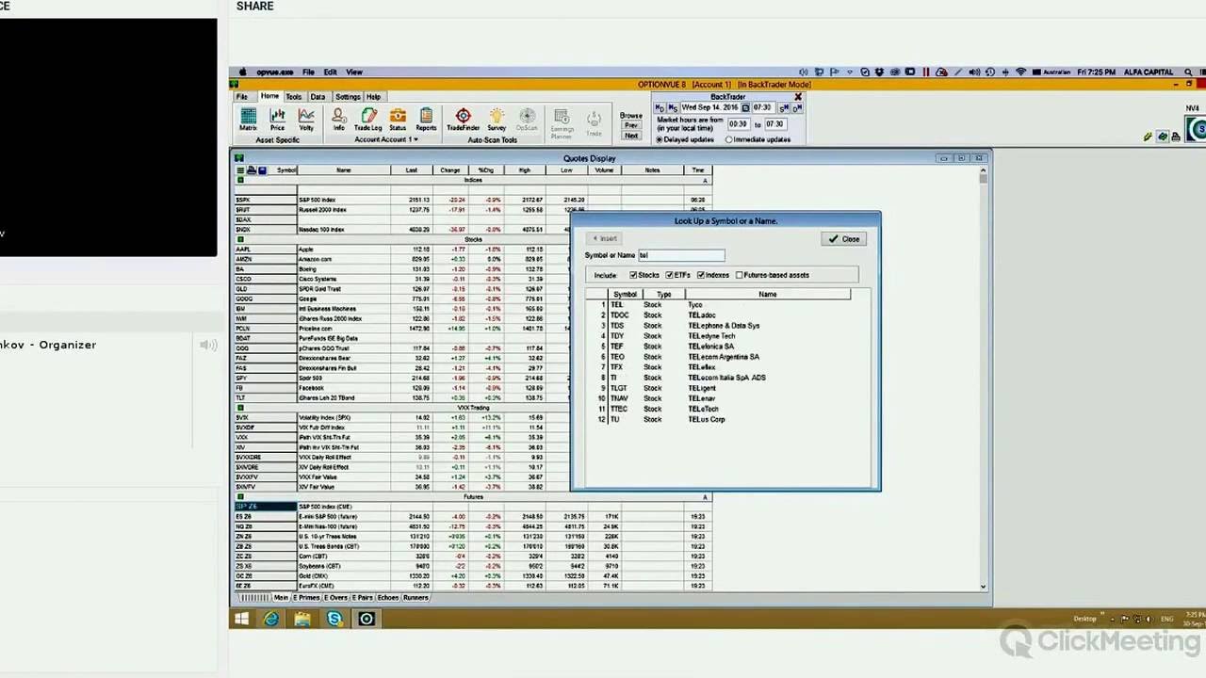The width and height of the screenshot is (1206, 678).
Task: Click the %Chg column header in Quotes Display
Action: 486,170
